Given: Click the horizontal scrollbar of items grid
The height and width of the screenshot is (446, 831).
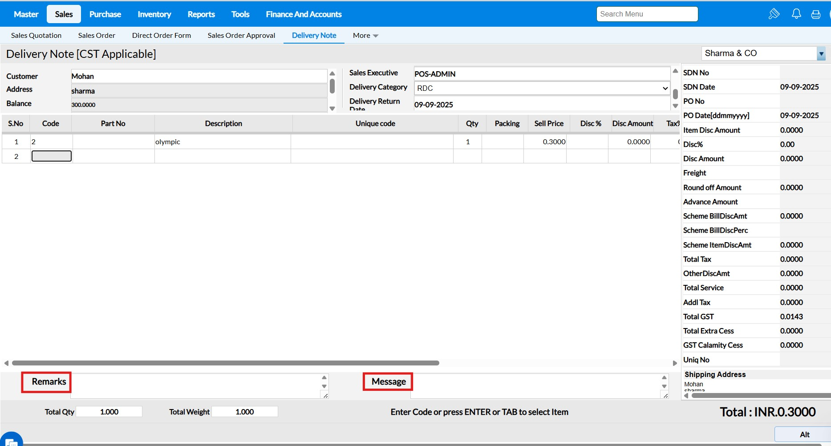Looking at the screenshot, I should click(226, 363).
